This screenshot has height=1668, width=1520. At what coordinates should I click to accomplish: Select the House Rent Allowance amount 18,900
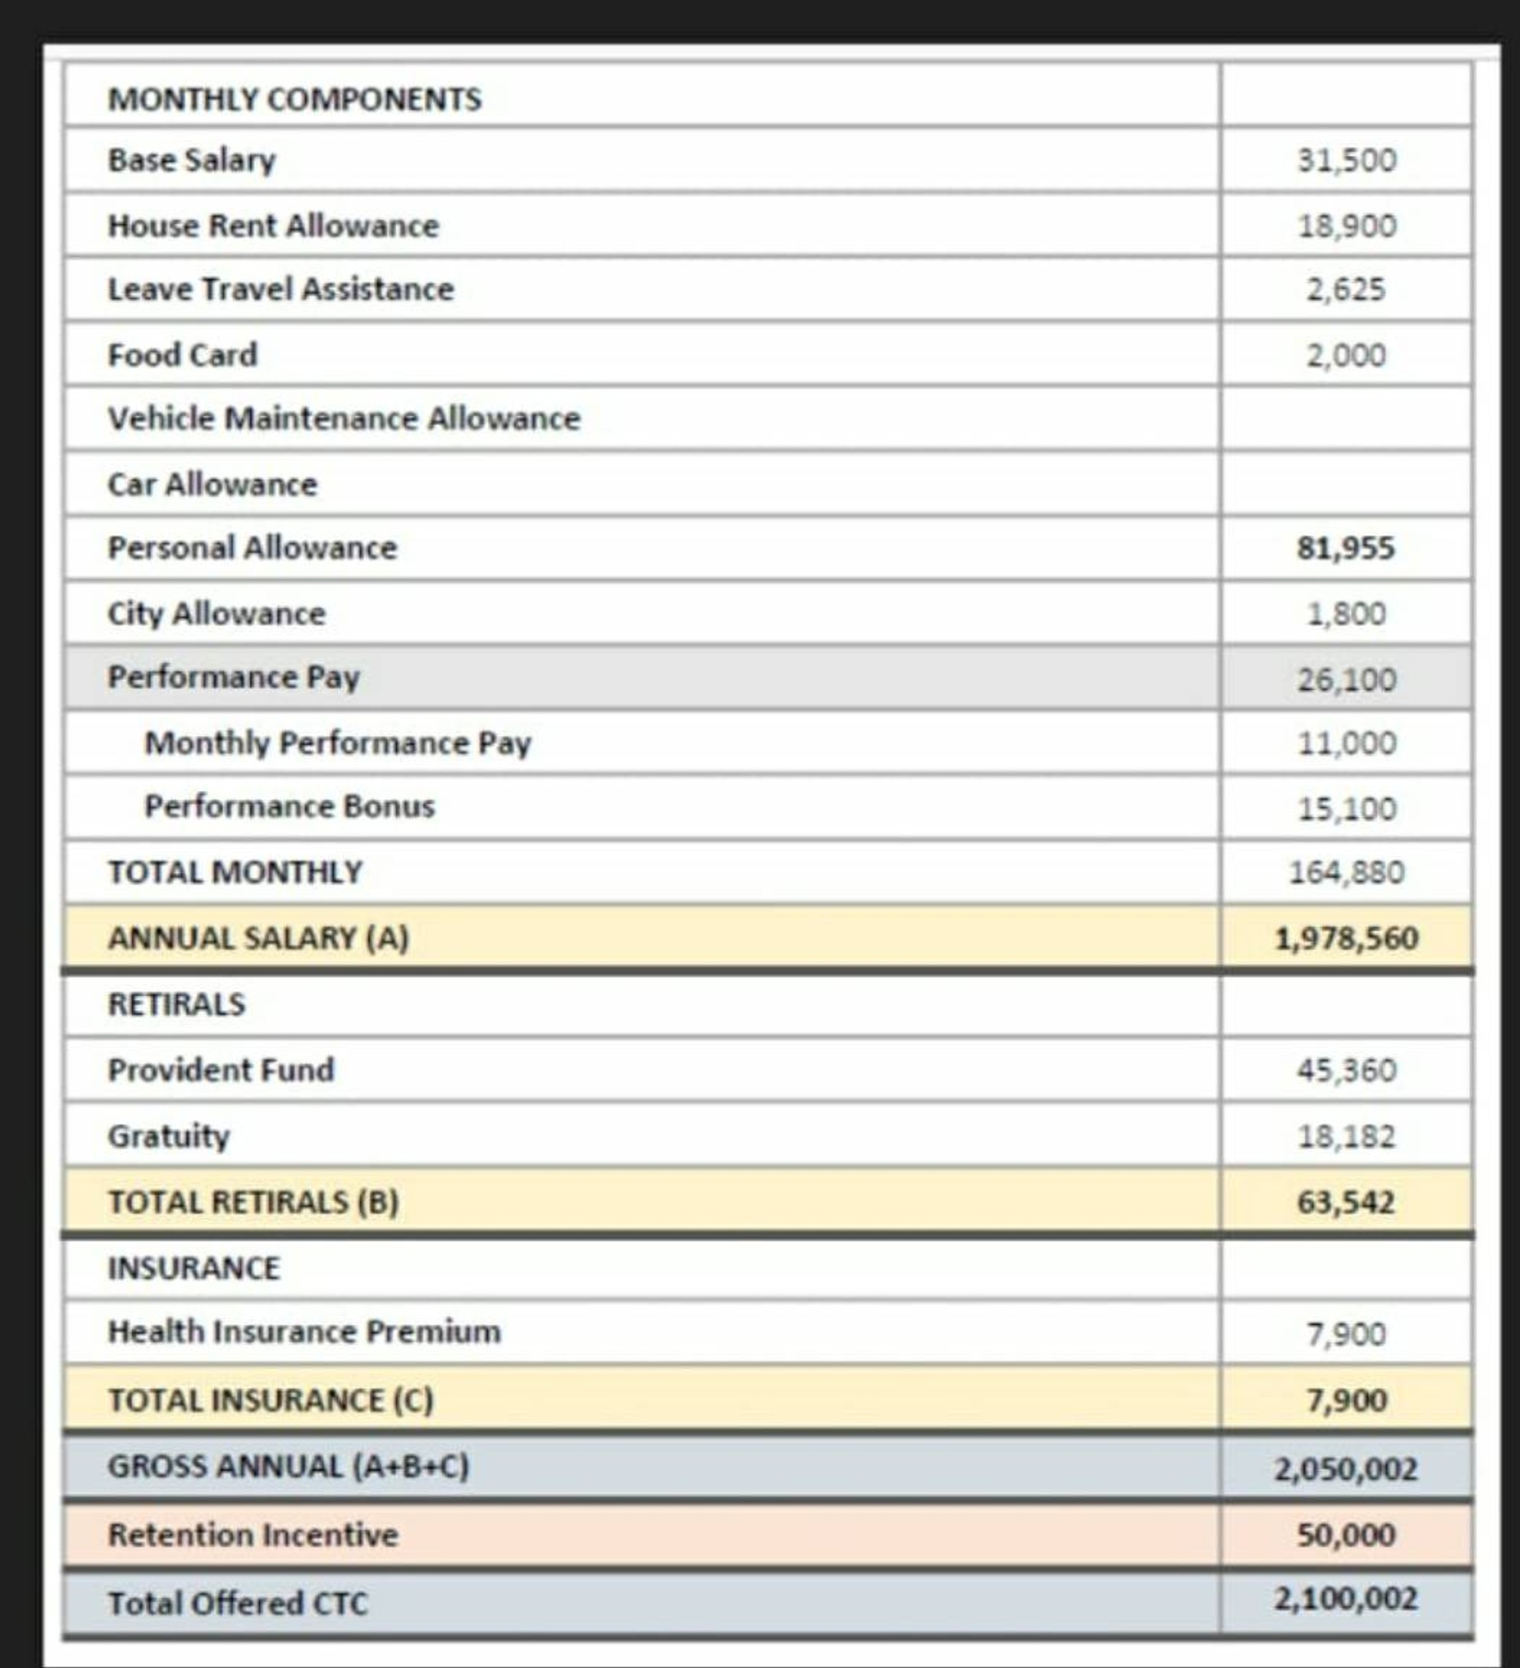pyautogui.click(x=1346, y=226)
